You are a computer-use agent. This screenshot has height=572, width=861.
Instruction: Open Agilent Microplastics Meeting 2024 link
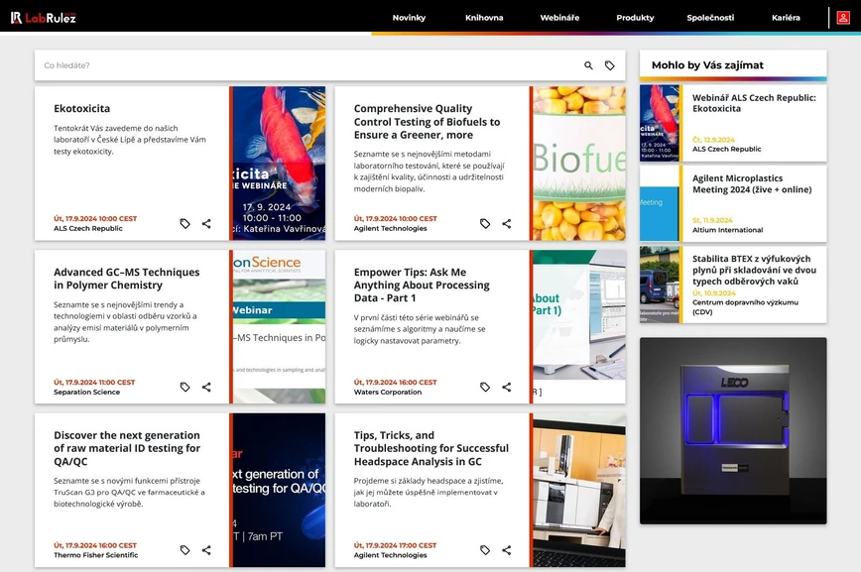[x=751, y=182]
